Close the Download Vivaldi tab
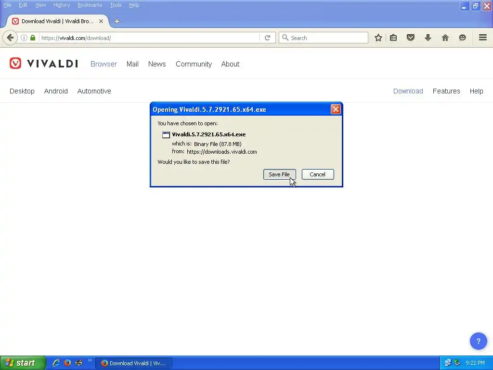 tap(101, 21)
